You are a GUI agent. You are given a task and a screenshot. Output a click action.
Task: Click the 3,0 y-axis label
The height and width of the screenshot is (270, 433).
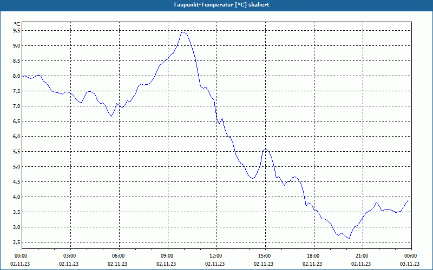(17, 227)
